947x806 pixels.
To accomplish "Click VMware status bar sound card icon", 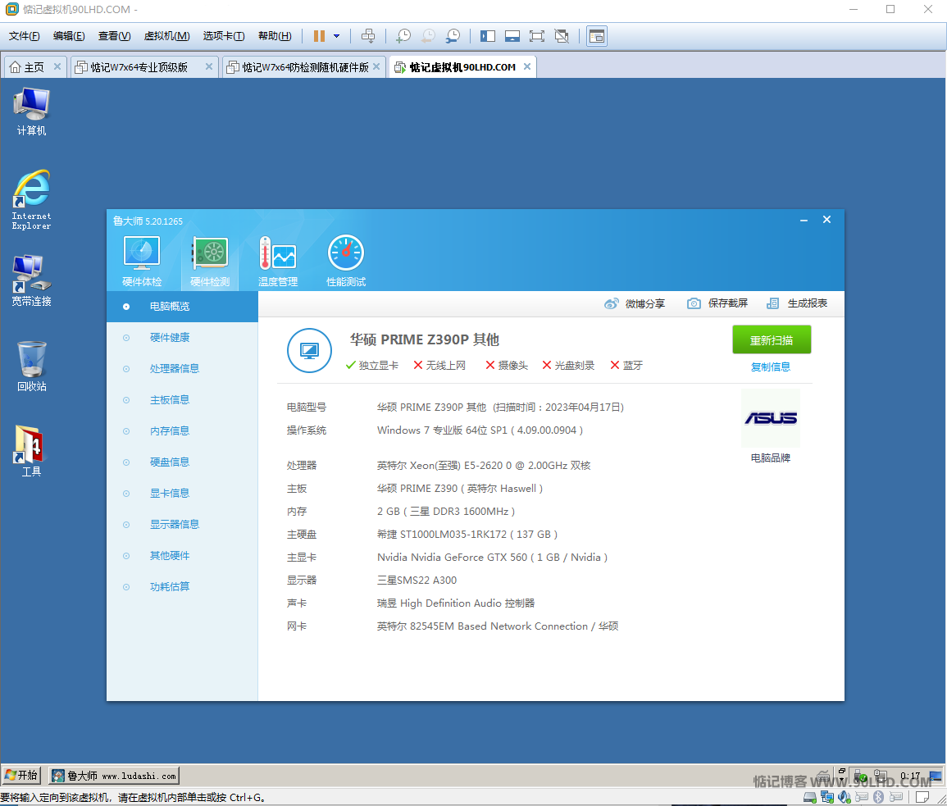I will pyautogui.click(x=845, y=797).
